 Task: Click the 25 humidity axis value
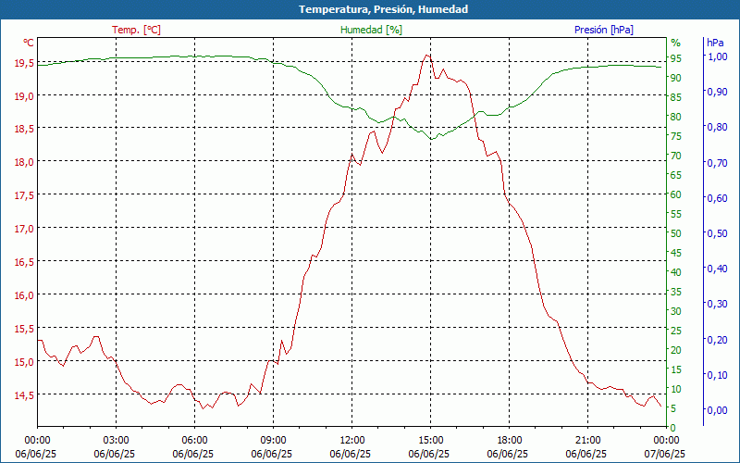[676, 331]
